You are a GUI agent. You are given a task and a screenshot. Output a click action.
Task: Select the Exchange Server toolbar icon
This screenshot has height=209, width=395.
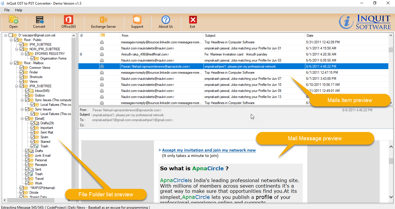[x=103, y=20]
